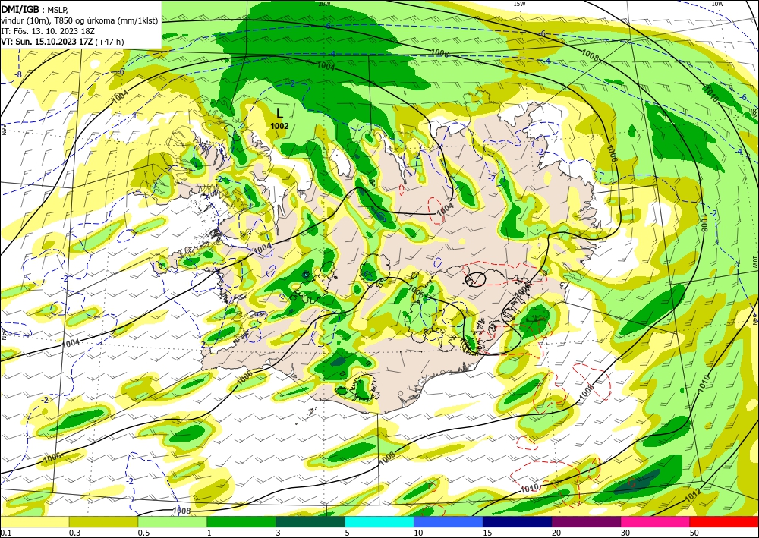
Task: Click legend value '30'
Action: click(x=625, y=533)
